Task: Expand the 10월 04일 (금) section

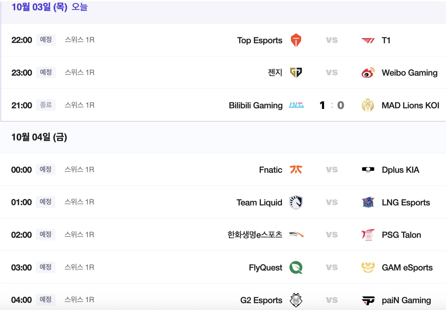Action: 39,137
